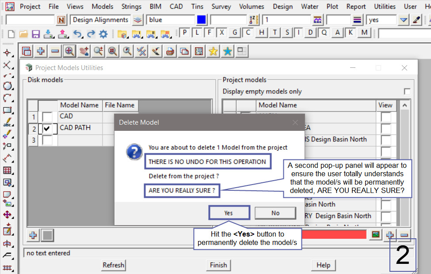Image resolution: width=431 pixels, height=274 pixels.
Task: Open the Models menu
Action: pos(102,6)
